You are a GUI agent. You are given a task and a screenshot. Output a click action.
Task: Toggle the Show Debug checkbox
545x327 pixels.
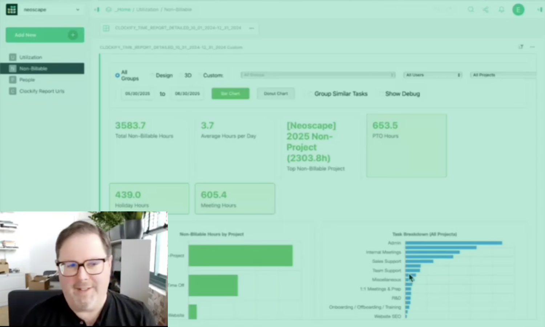pos(381,94)
